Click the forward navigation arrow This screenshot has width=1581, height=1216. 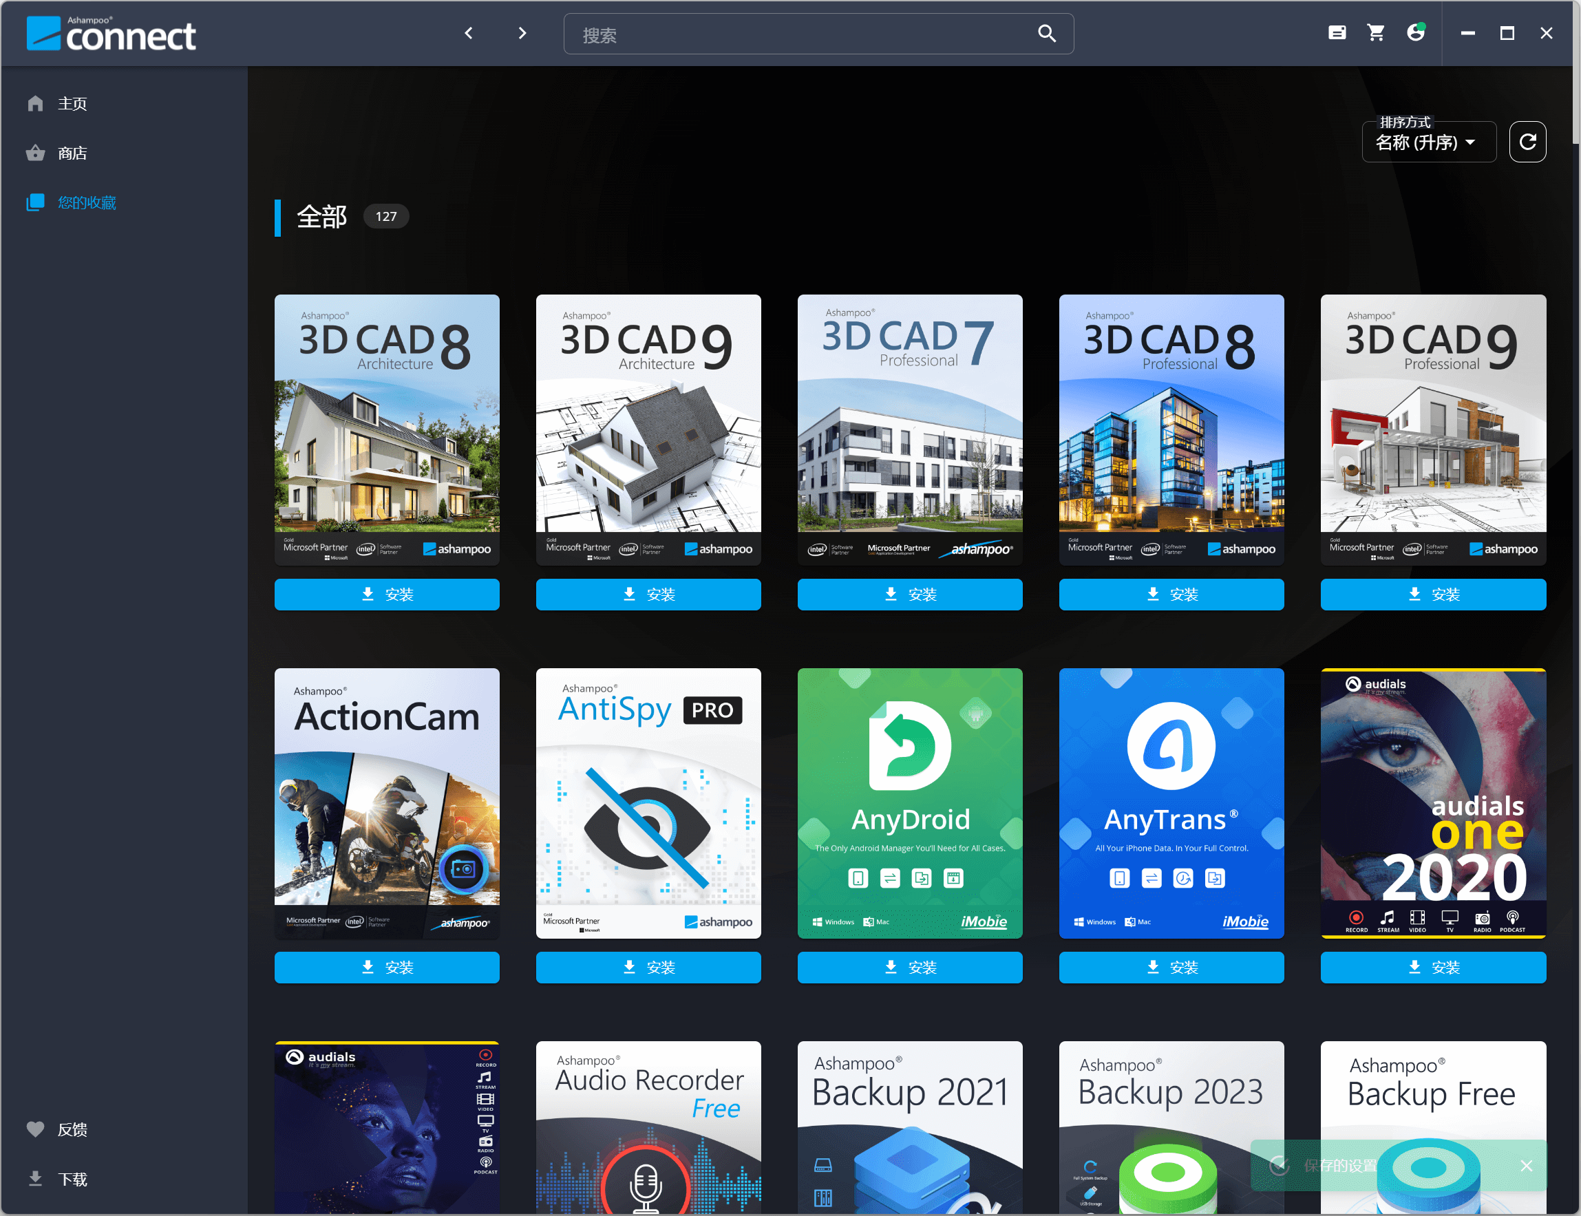pyautogui.click(x=522, y=33)
